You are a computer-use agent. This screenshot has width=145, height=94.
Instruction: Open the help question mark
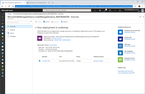click(115, 11)
